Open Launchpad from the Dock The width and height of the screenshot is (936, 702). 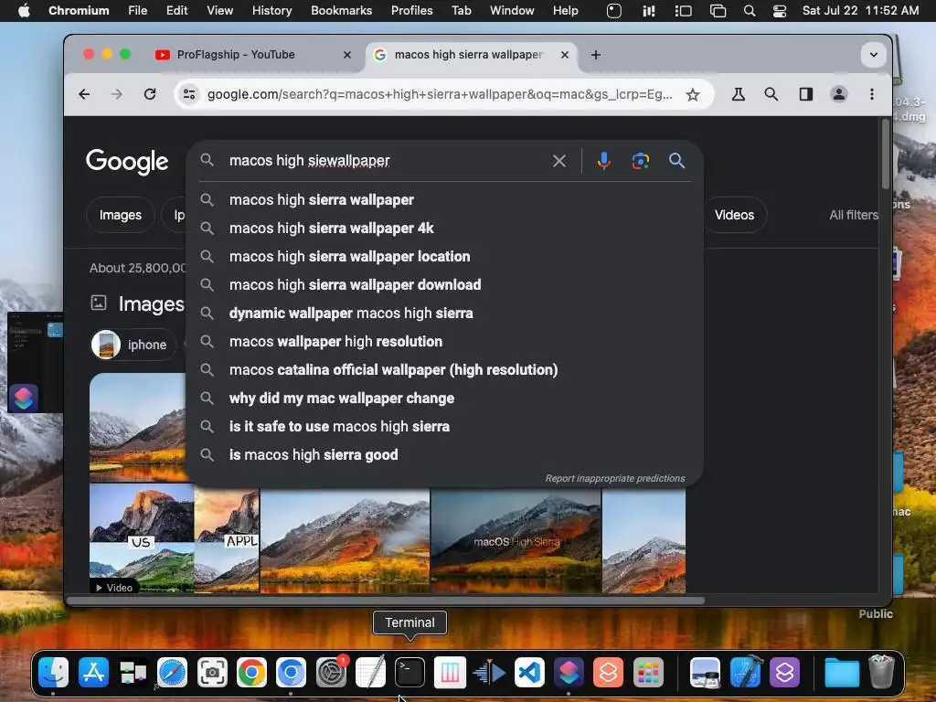(x=648, y=673)
